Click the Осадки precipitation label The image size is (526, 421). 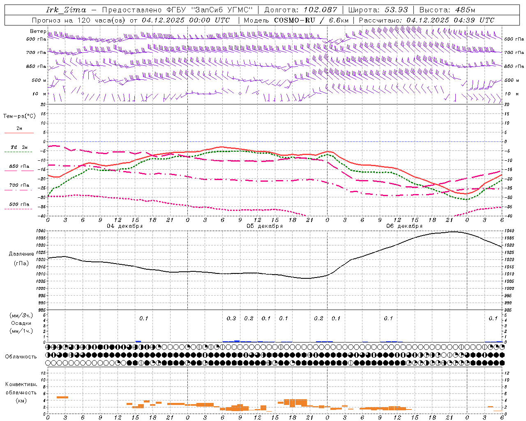[21, 323]
